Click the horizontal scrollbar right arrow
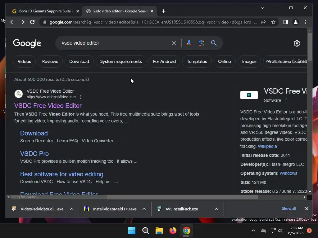This screenshot has width=318, height=238. click(304, 197)
